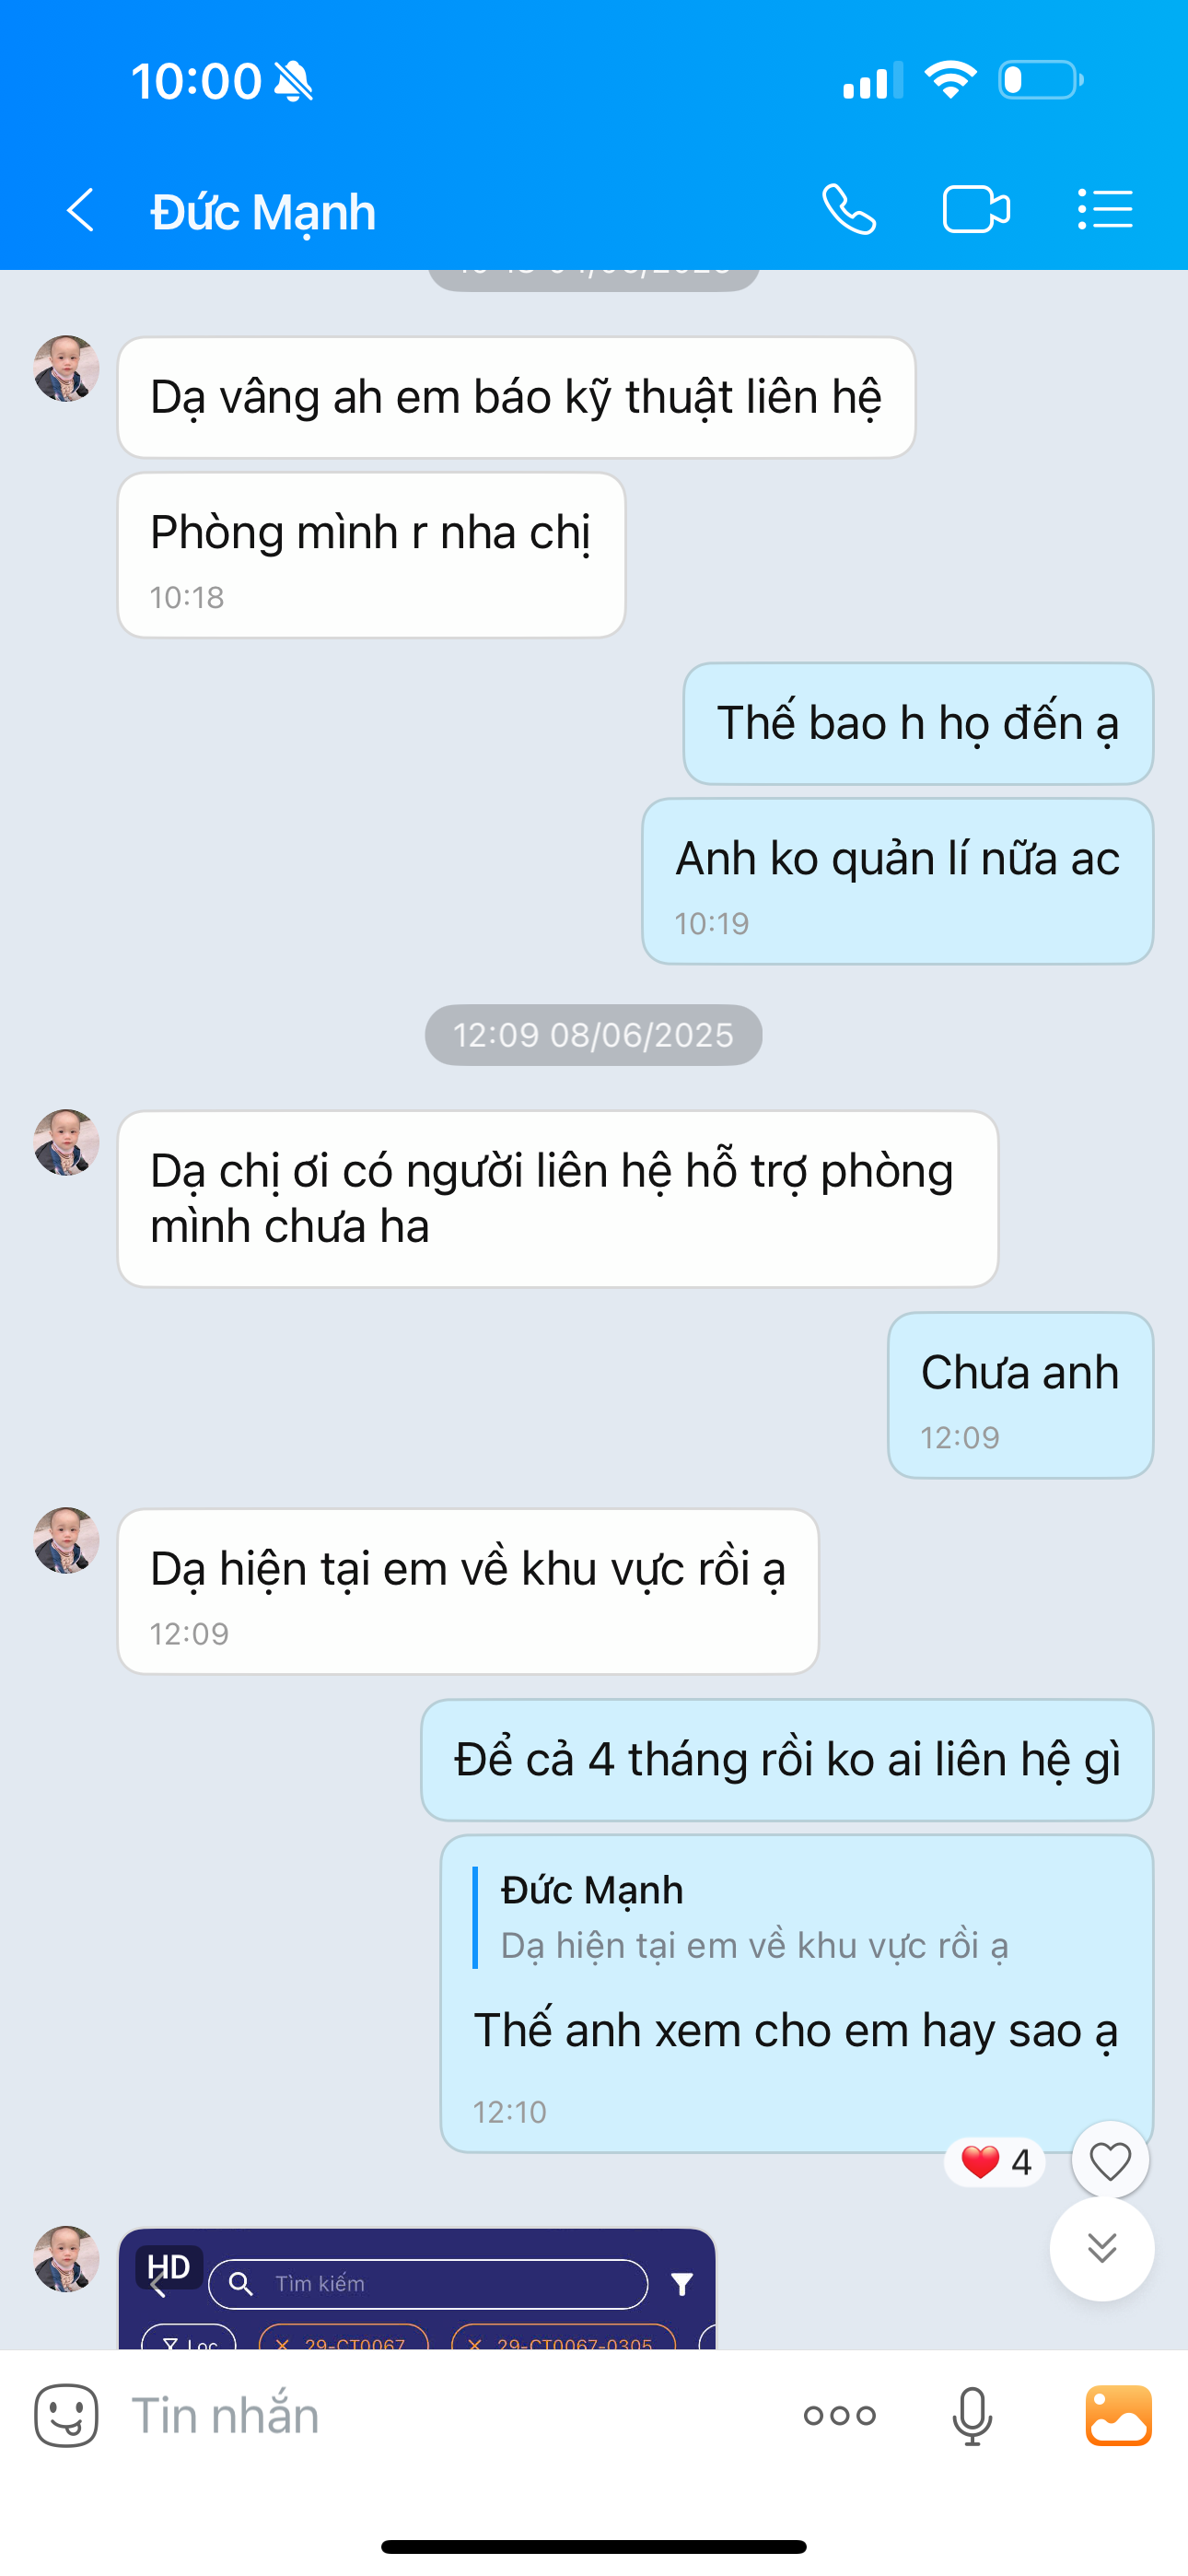Start a video call with Đức Mạnh
This screenshot has width=1188, height=2576.
(976, 210)
